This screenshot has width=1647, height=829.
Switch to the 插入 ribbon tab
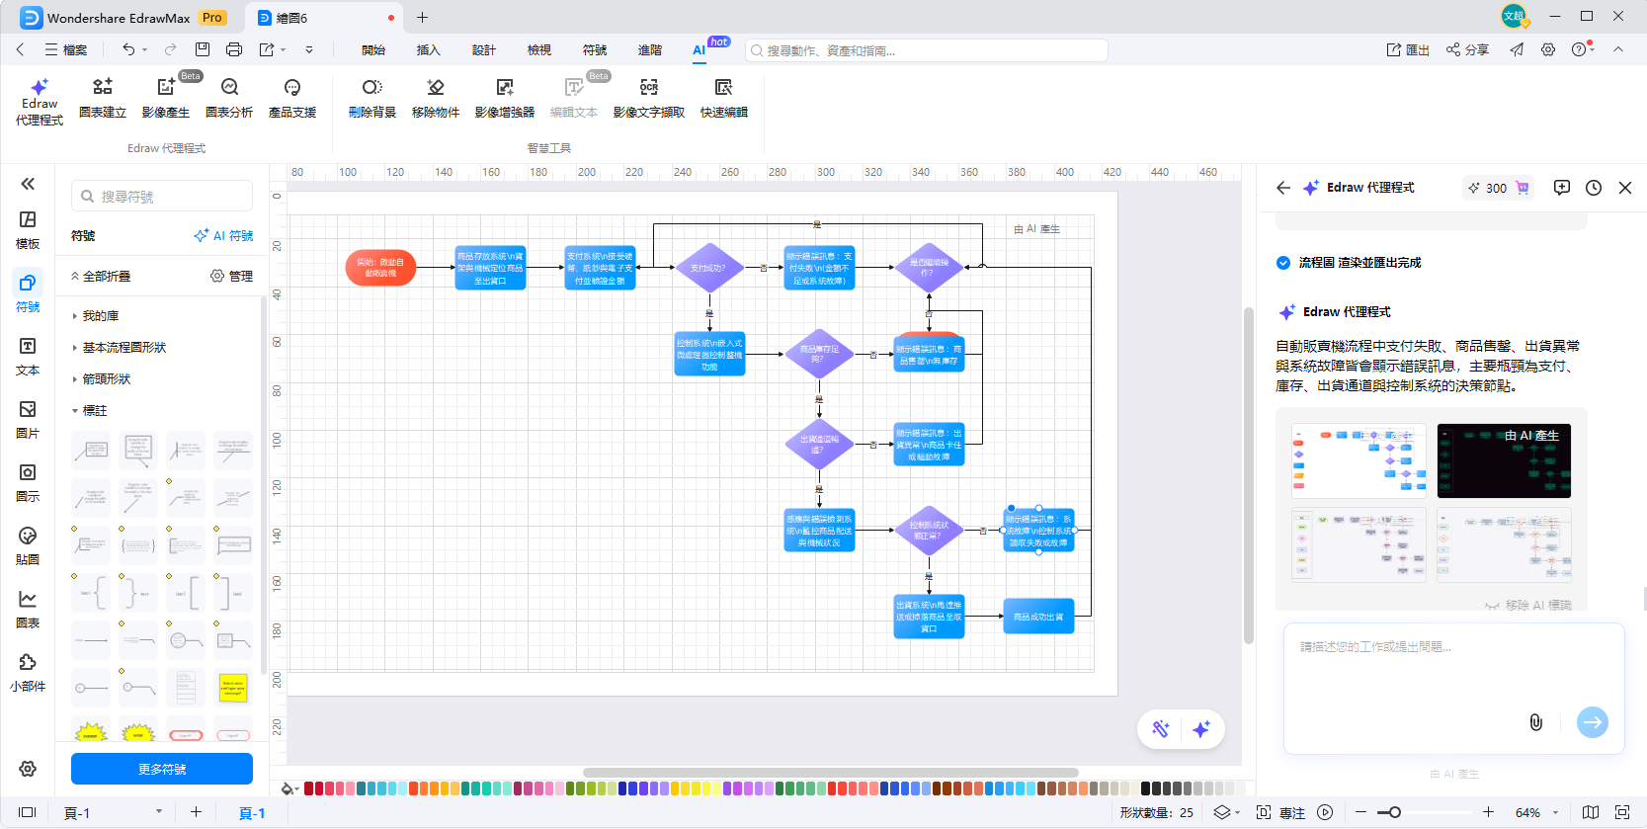pos(428,49)
